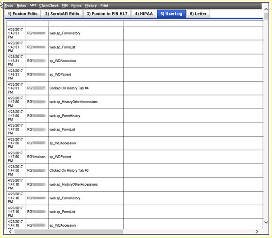The image size is (272, 238).
Task: Click the Print menu item
Action: coord(104,5)
